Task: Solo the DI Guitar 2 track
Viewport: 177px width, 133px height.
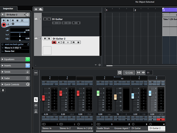Action: (x=49, y=39)
